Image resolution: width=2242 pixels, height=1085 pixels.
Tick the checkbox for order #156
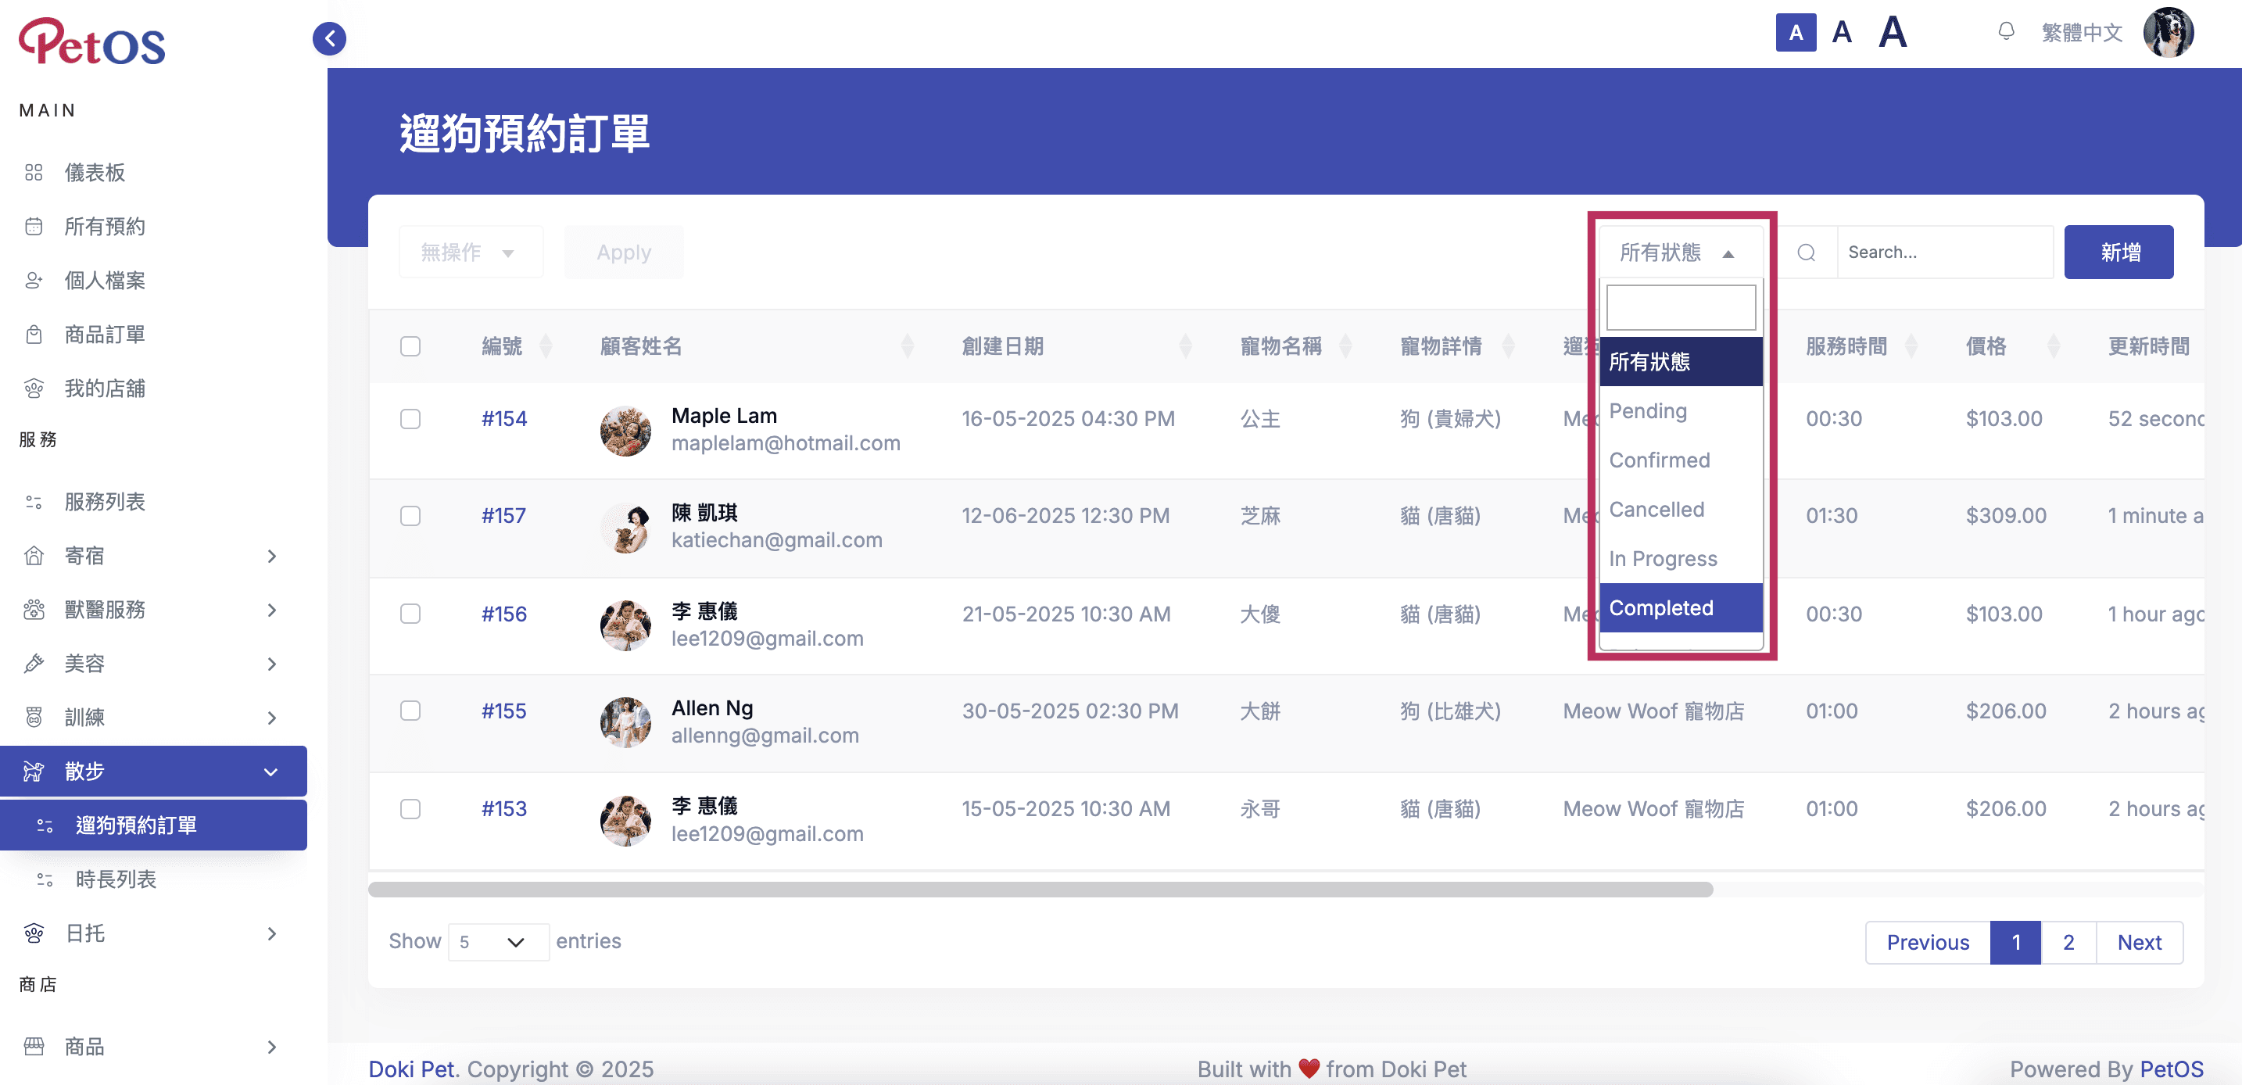click(410, 614)
